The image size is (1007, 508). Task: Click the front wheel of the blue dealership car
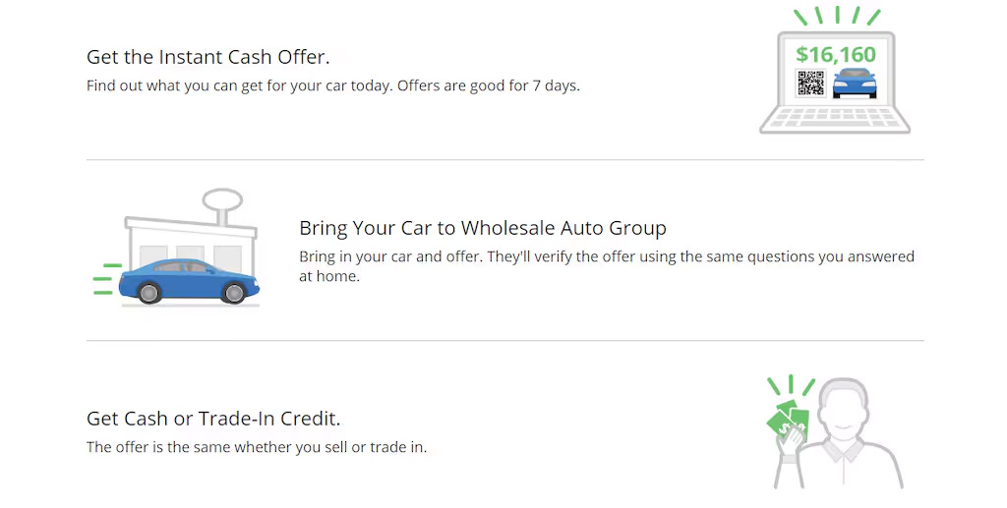tap(234, 292)
